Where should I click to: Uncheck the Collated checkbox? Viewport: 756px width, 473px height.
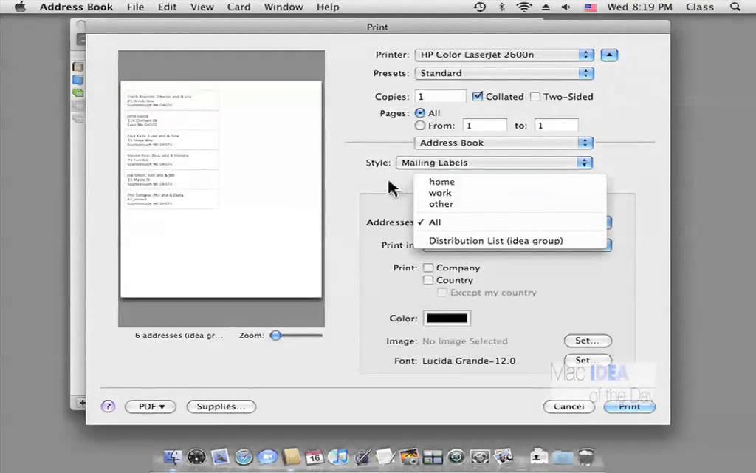pos(478,96)
